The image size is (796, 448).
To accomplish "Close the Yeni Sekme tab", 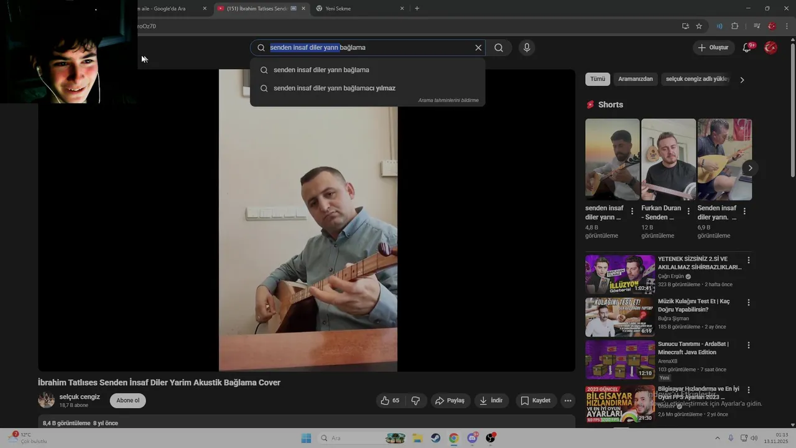I will [x=402, y=9].
